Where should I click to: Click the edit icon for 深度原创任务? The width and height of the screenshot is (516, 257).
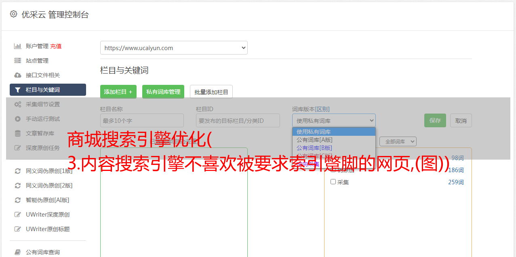pyautogui.click(x=17, y=148)
